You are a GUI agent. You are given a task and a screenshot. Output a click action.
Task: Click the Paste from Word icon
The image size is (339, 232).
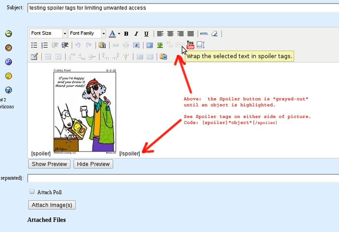tap(163, 56)
